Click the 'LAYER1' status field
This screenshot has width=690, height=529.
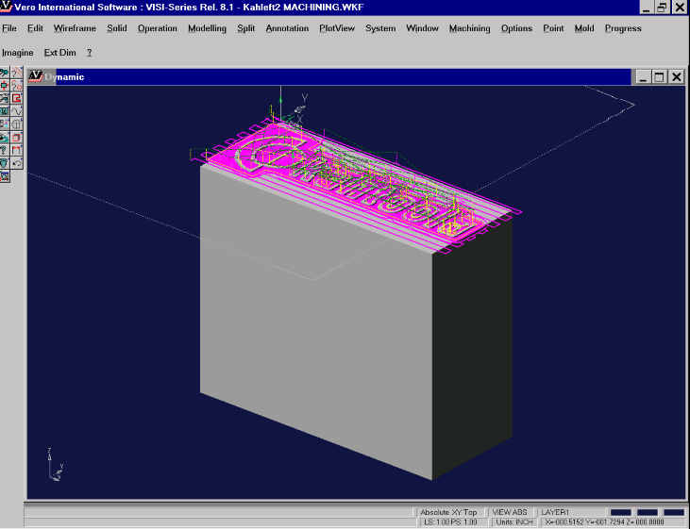tap(555, 512)
